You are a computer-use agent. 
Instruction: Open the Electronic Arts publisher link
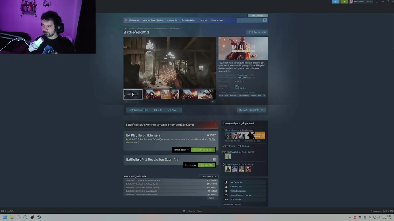240,88
